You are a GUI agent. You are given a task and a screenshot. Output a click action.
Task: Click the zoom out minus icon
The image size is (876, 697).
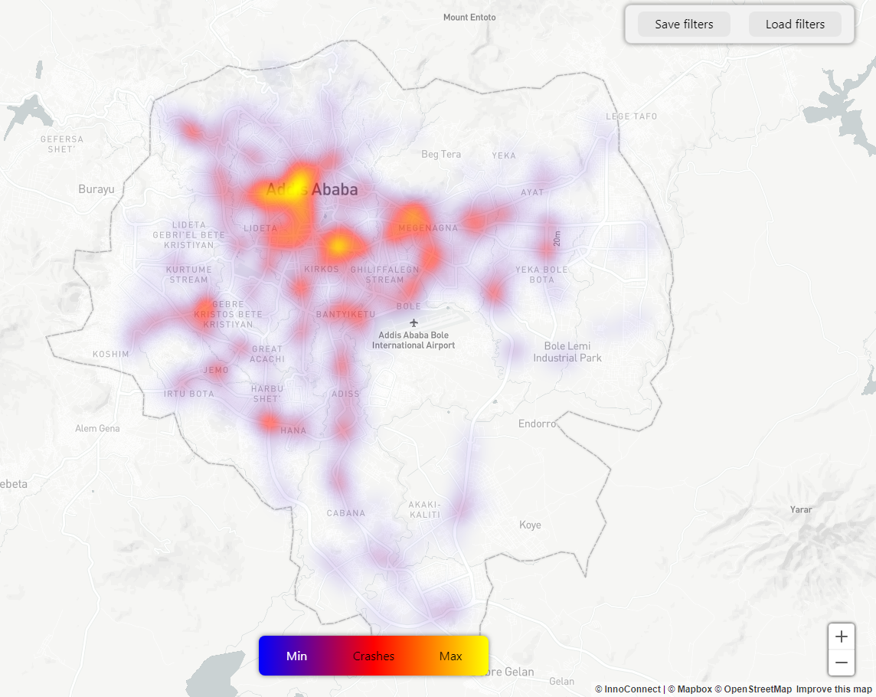coord(841,663)
